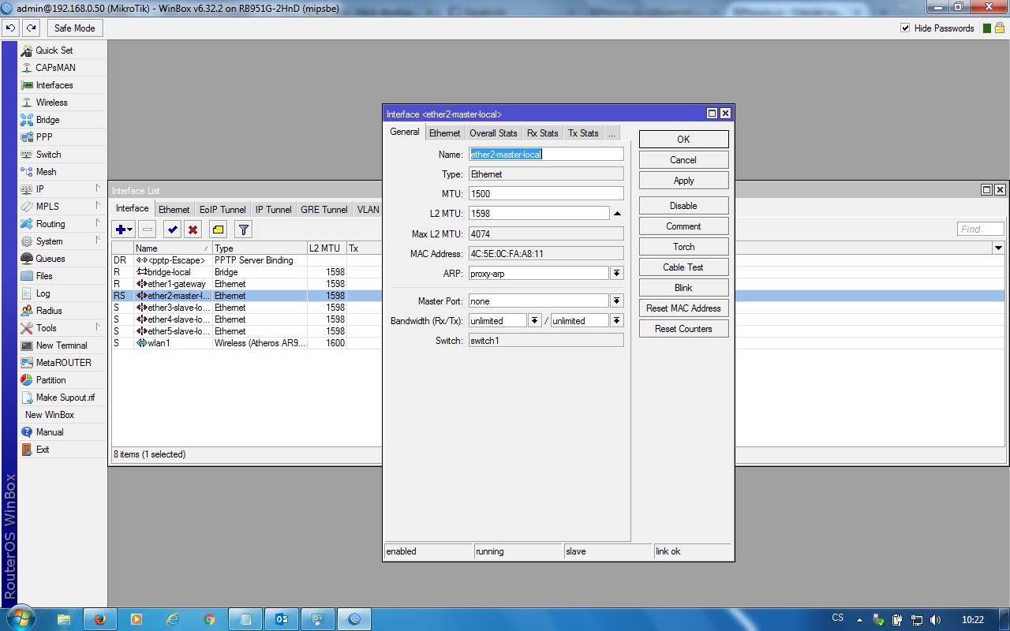Click Name input field
The image size is (1010, 631).
pyautogui.click(x=546, y=155)
